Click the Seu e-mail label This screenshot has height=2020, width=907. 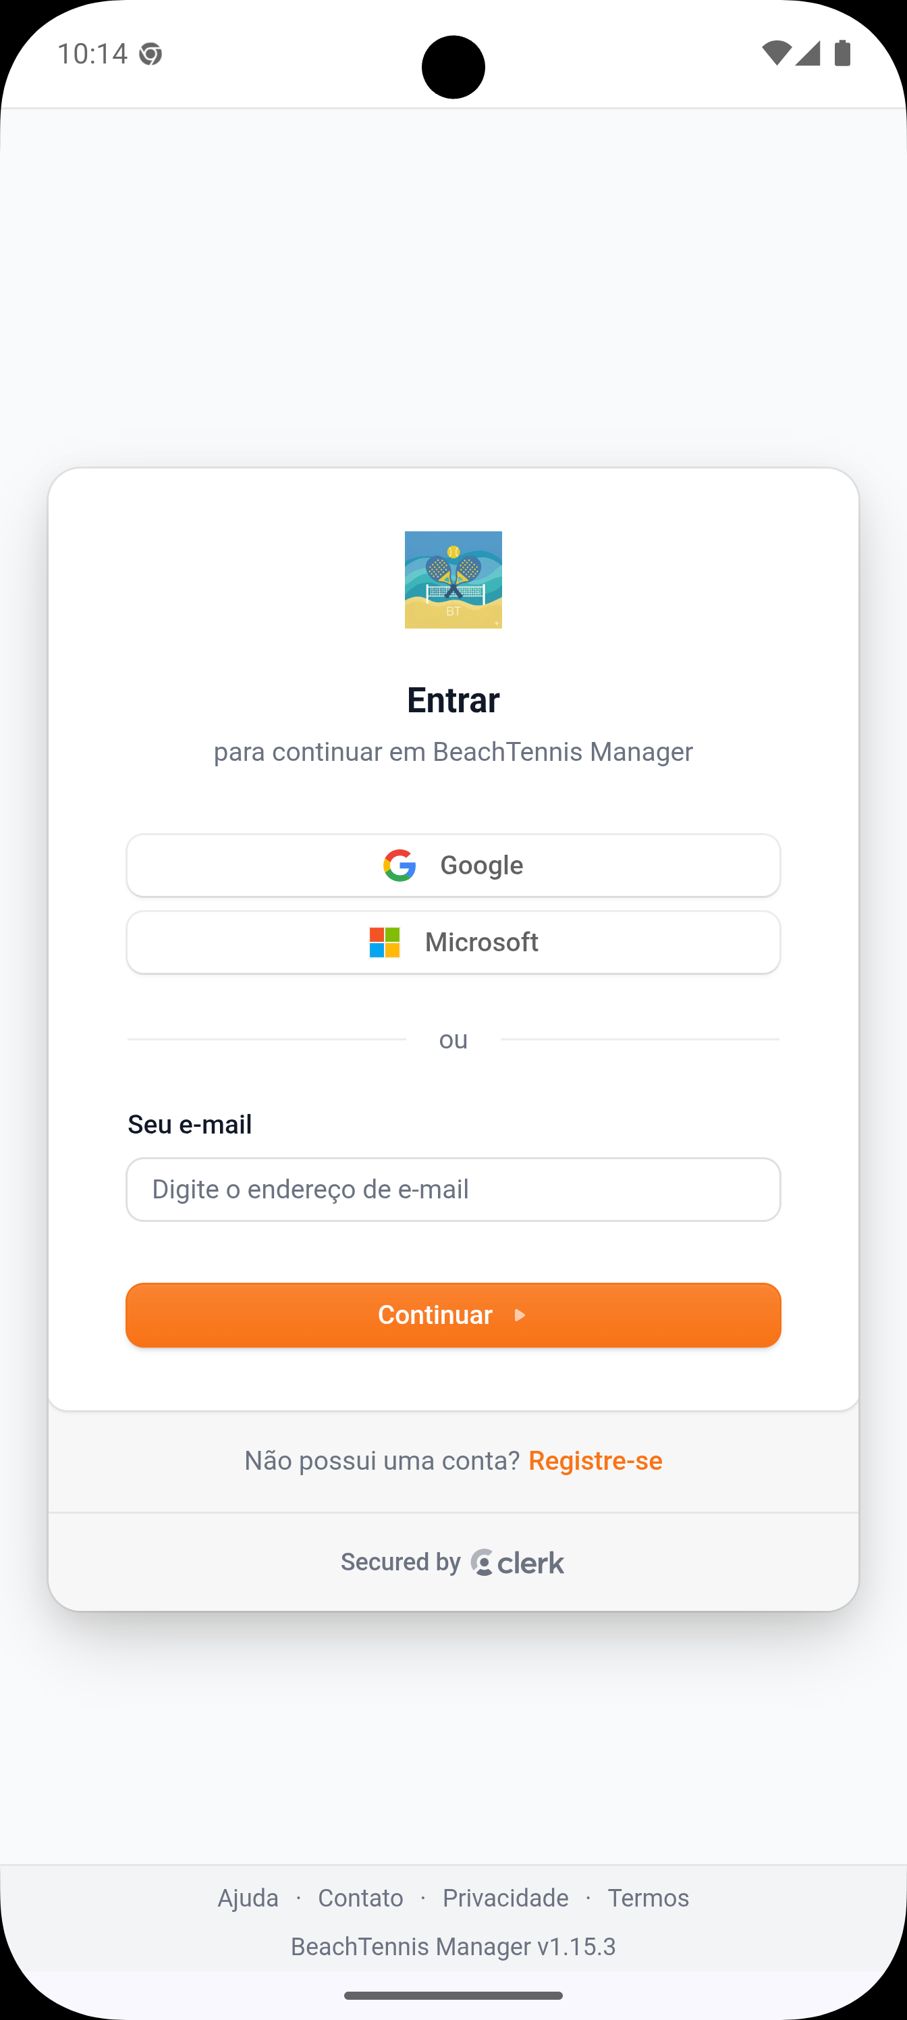[189, 1123]
